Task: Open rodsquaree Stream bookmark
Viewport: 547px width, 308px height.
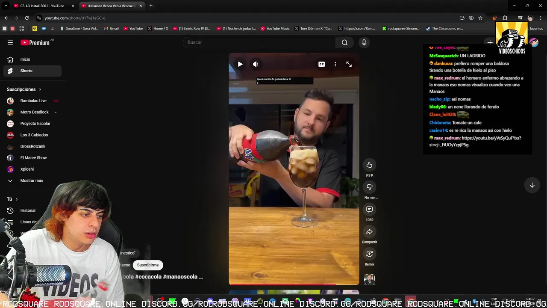Action: 400,29
